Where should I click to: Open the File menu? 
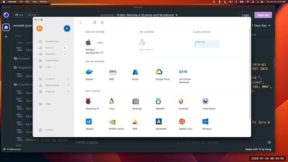coord(21,2)
